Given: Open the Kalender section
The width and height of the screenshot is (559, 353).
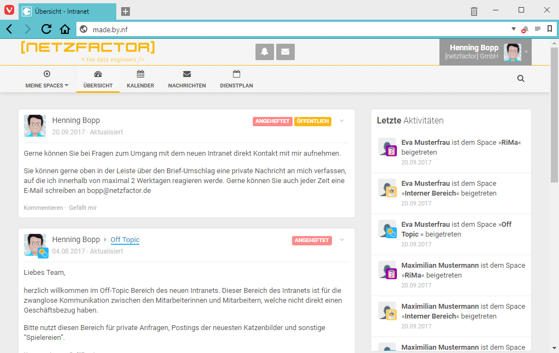Looking at the screenshot, I should (x=140, y=79).
